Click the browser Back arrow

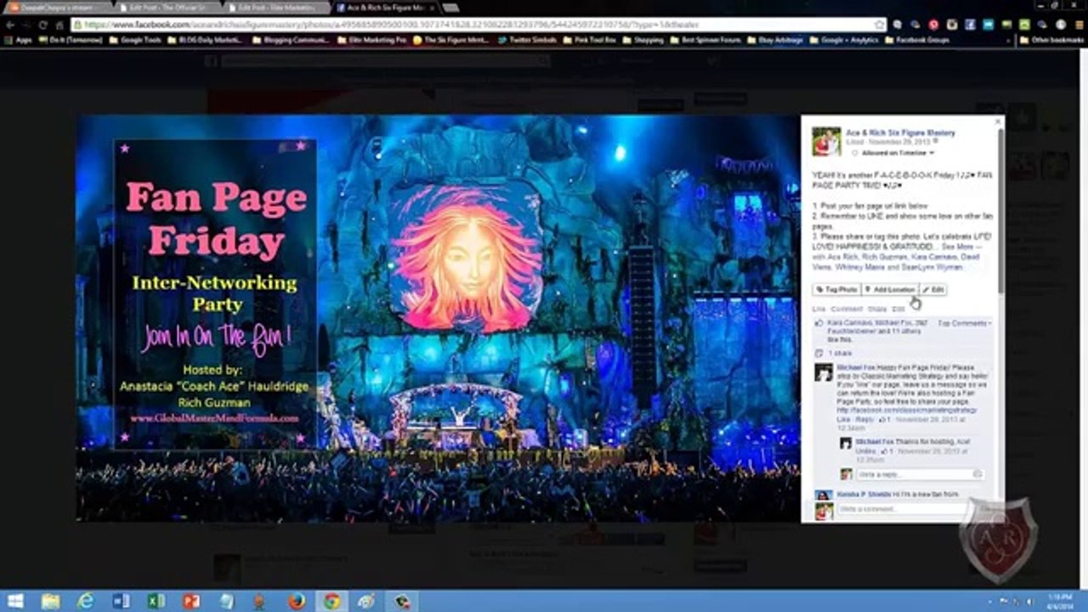[x=10, y=25]
